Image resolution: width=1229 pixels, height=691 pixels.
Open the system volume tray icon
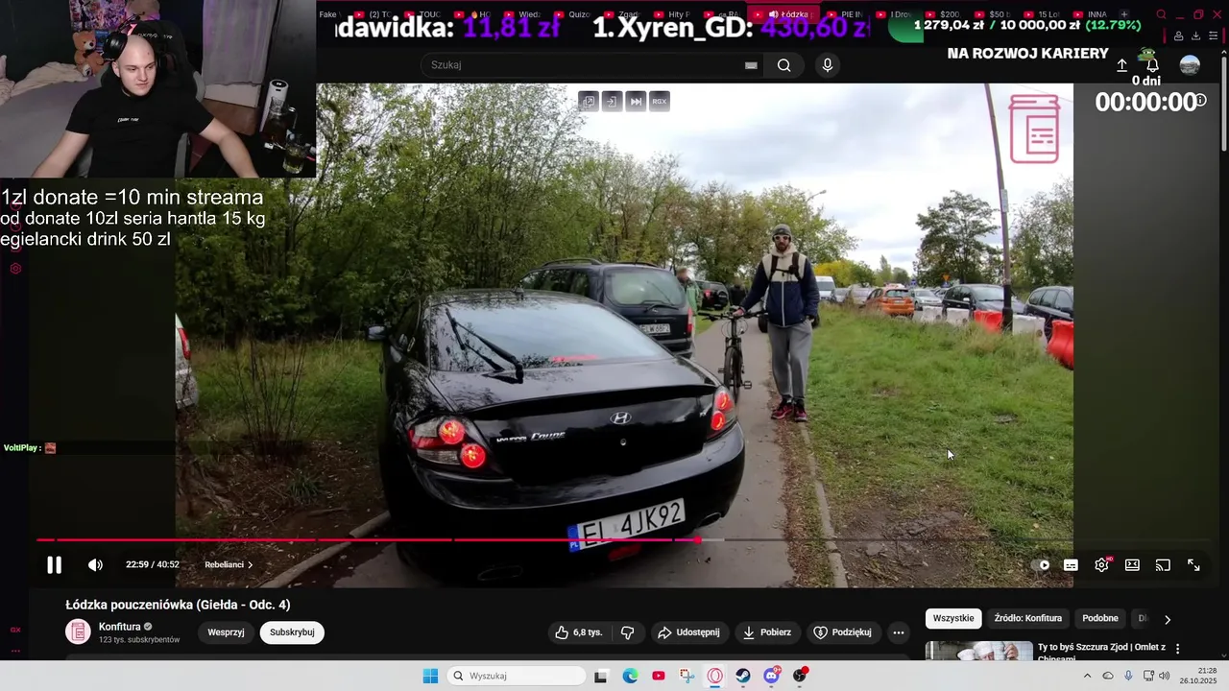click(x=1165, y=676)
